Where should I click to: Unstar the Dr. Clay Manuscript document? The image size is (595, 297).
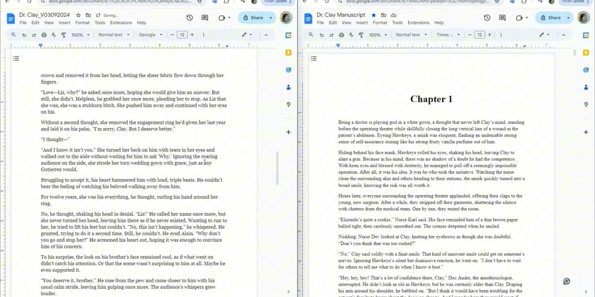(373, 15)
